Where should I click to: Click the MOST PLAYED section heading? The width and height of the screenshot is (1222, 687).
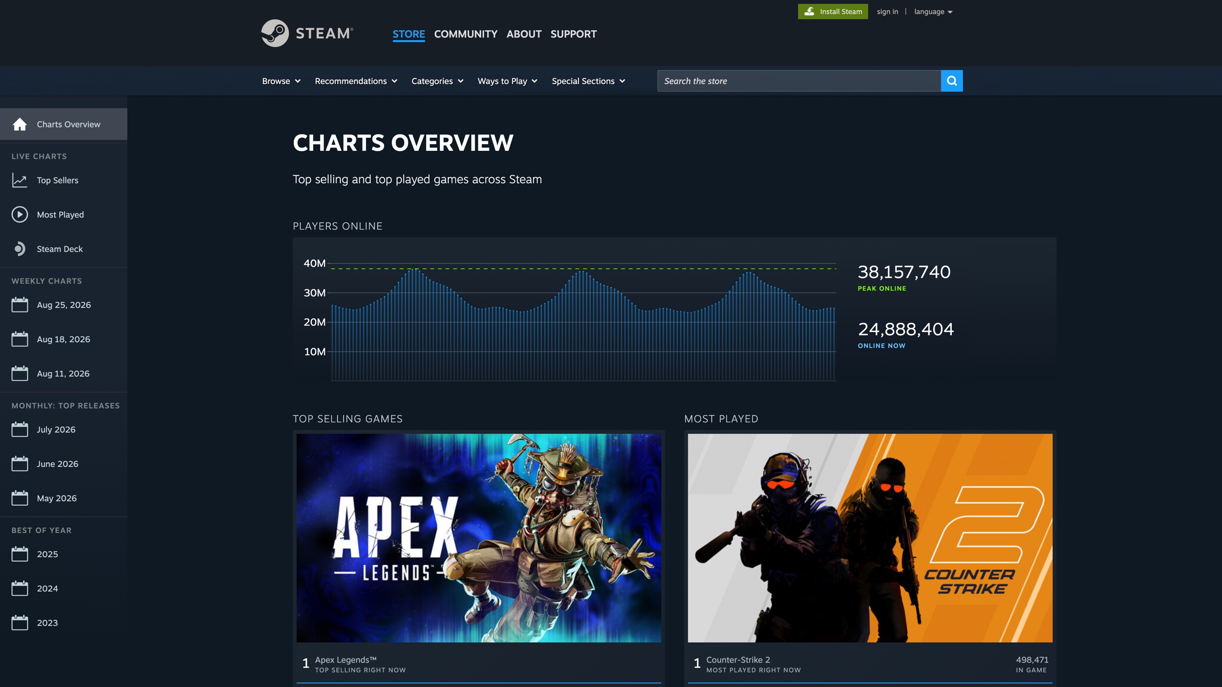[721, 419]
